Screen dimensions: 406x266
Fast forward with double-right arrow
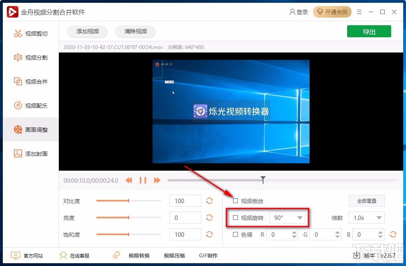pyautogui.click(x=157, y=180)
